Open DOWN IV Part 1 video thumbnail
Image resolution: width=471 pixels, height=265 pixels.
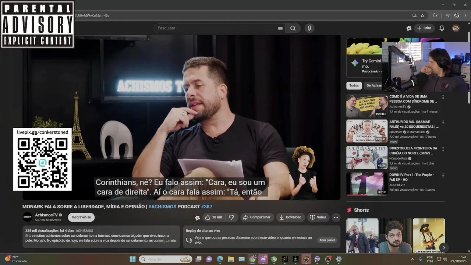(x=367, y=184)
